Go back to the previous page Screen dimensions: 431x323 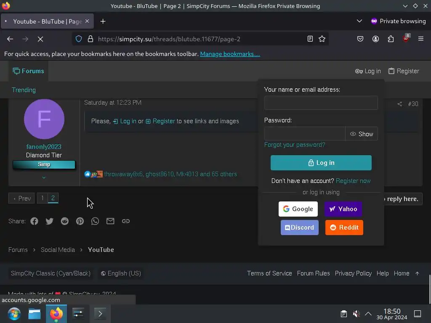10,39
